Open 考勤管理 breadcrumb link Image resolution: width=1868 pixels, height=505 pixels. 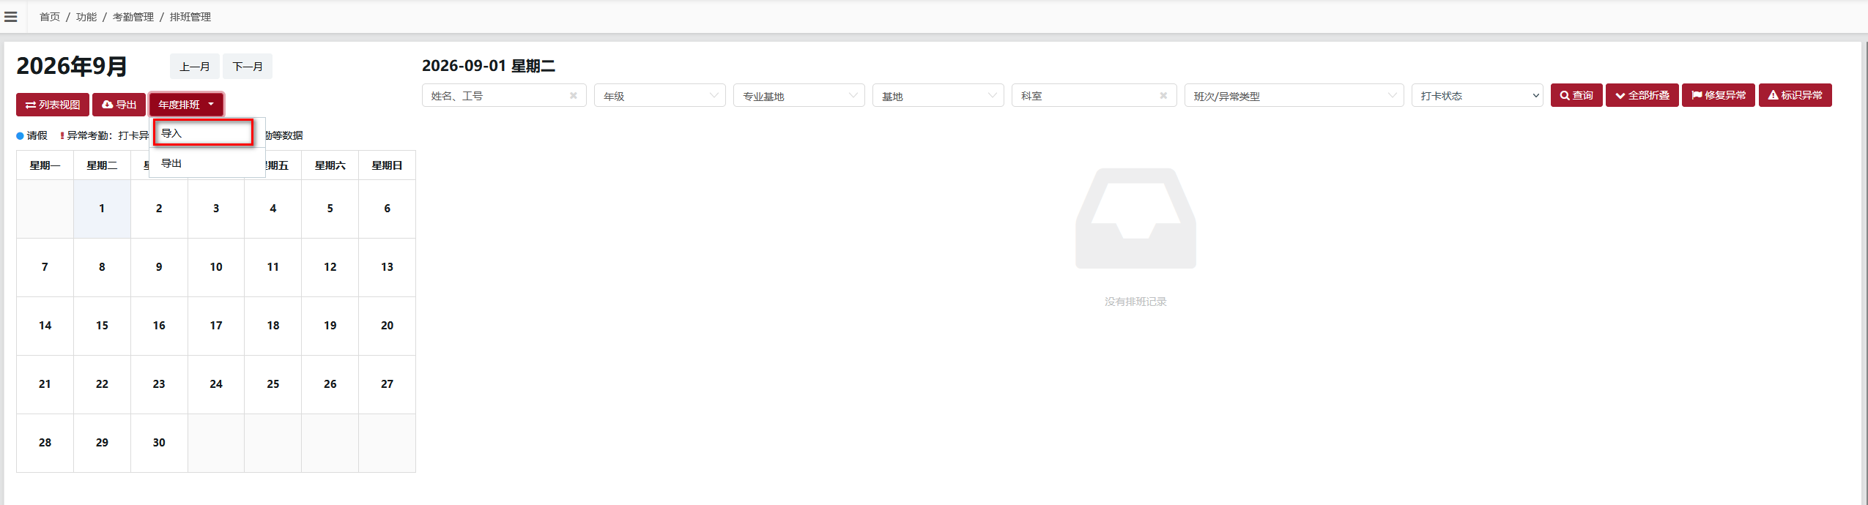133,17
